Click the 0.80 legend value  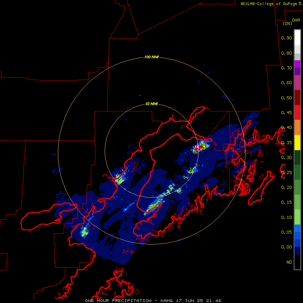[287, 53]
